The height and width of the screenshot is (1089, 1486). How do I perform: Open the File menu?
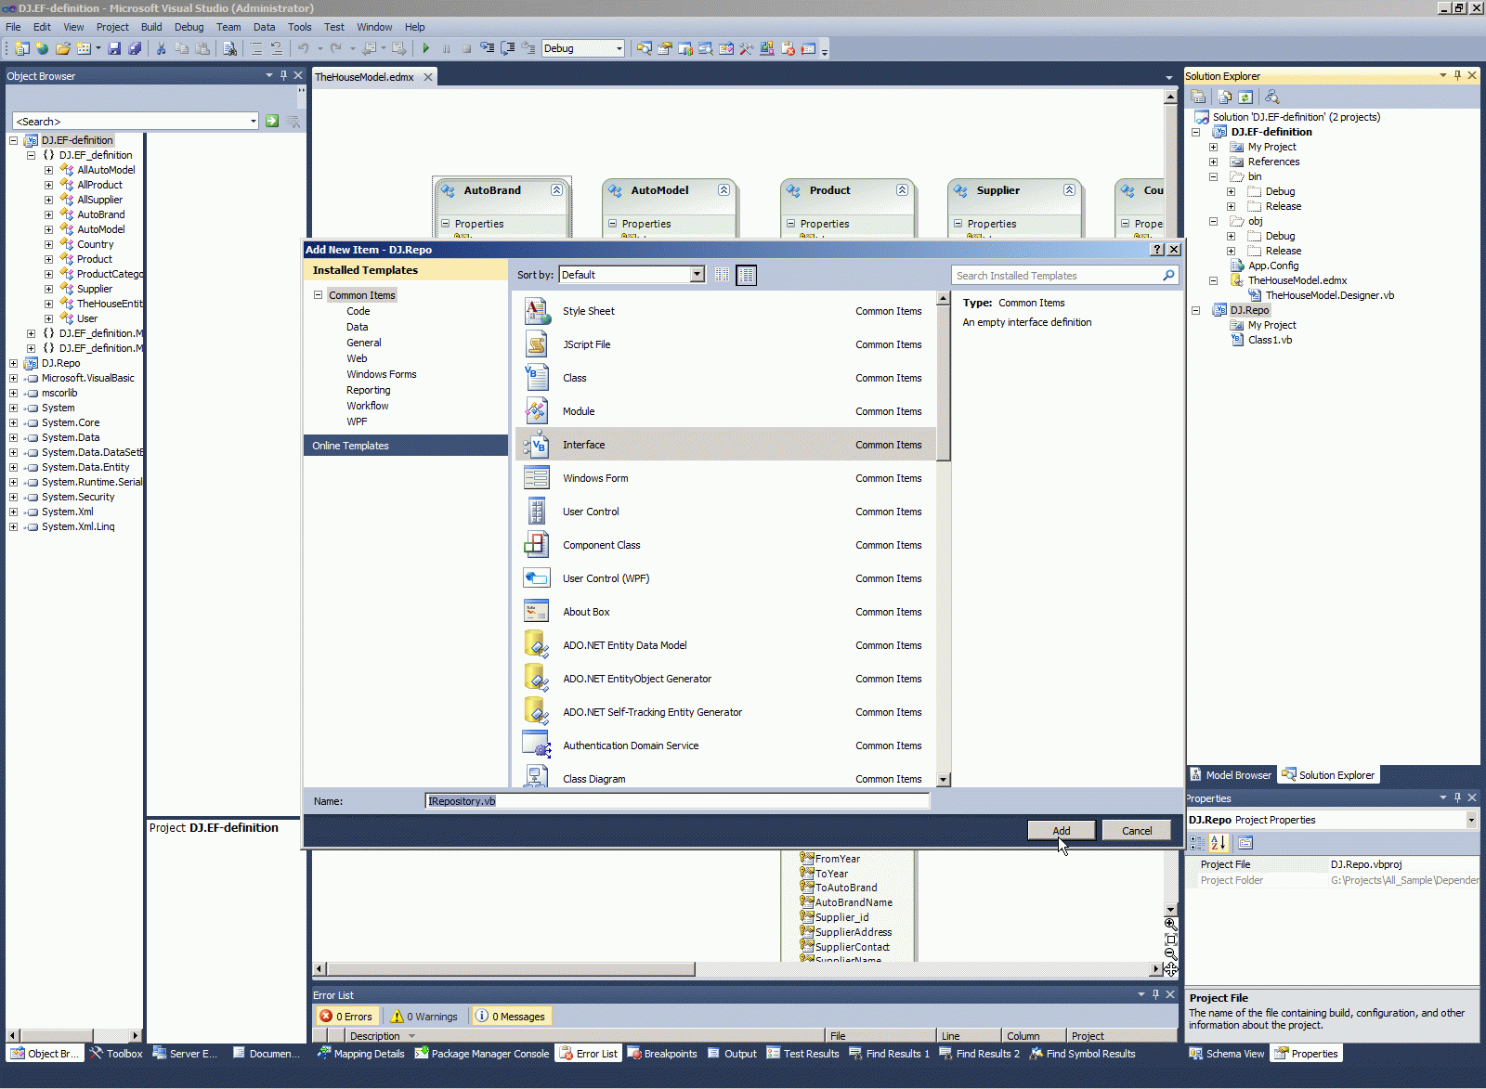(13, 27)
